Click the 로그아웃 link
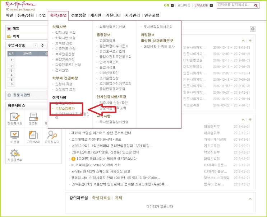 tap(184, 5)
